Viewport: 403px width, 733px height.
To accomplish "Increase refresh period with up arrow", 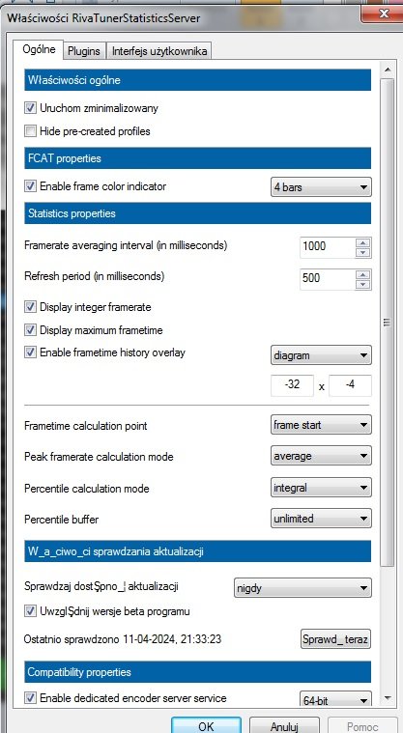I will 362,274.
